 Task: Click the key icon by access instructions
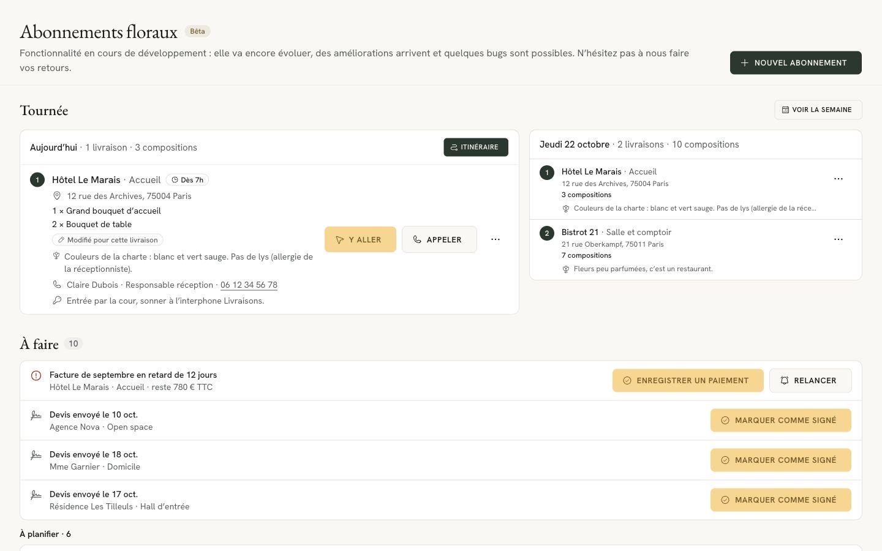pyautogui.click(x=57, y=301)
